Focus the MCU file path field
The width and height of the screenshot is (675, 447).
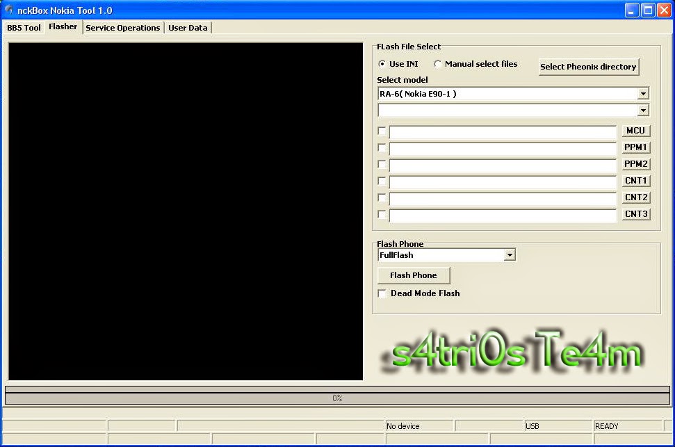(x=503, y=132)
